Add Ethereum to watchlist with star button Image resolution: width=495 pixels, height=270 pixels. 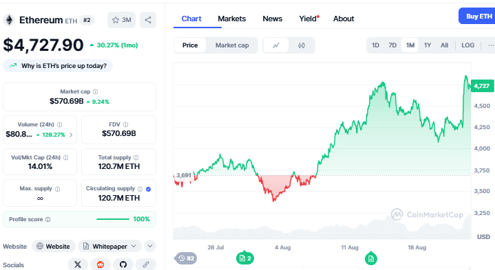(122, 20)
